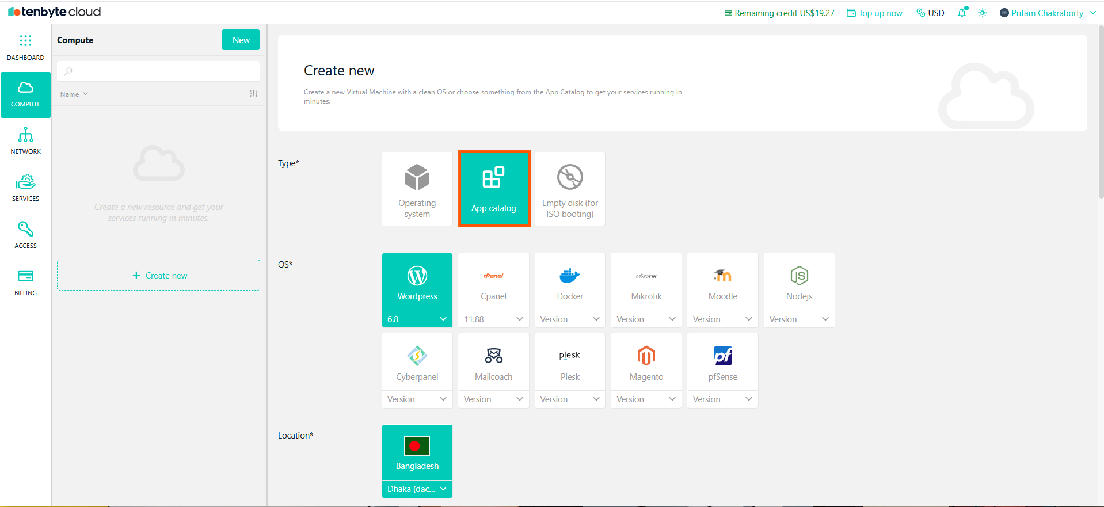Open the Mailcoach Version dropdown
This screenshot has height=507, width=1104.
493,399
